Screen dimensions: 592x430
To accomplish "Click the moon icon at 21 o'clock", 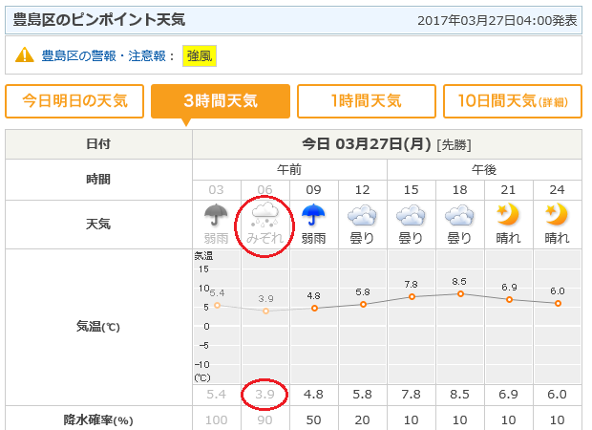I will (x=509, y=215).
